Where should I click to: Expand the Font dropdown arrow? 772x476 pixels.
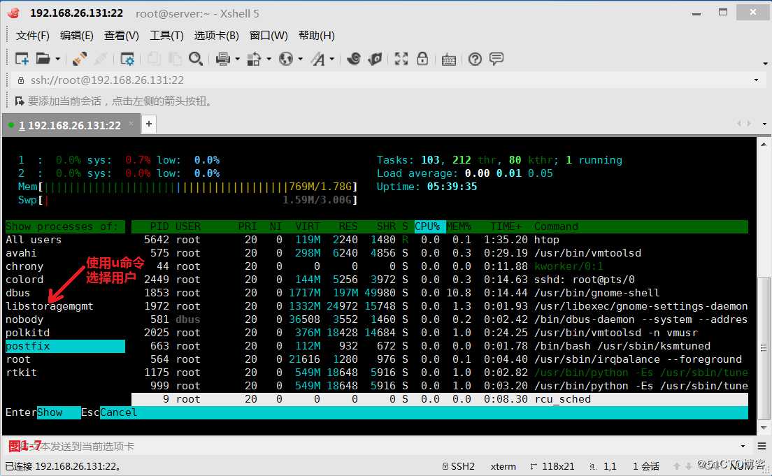click(332, 59)
